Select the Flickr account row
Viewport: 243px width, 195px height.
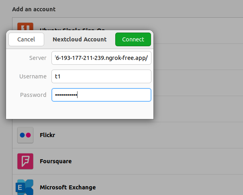tap(128, 135)
